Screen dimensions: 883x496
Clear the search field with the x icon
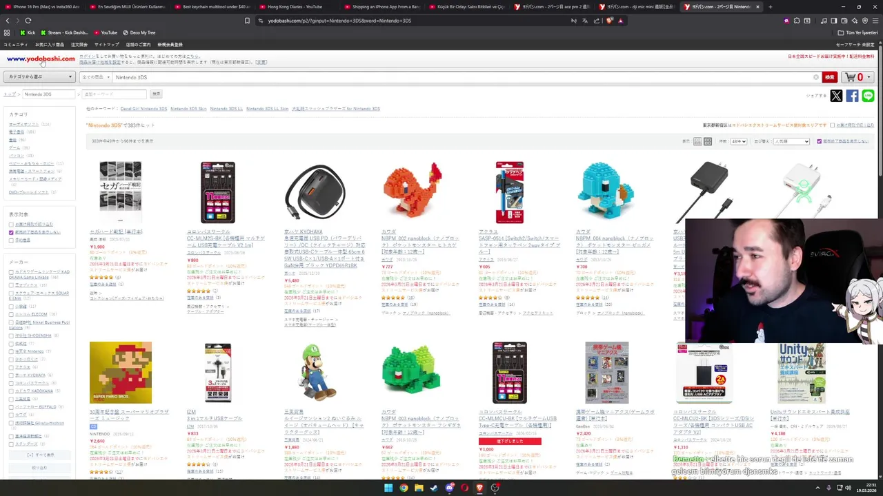pos(816,77)
